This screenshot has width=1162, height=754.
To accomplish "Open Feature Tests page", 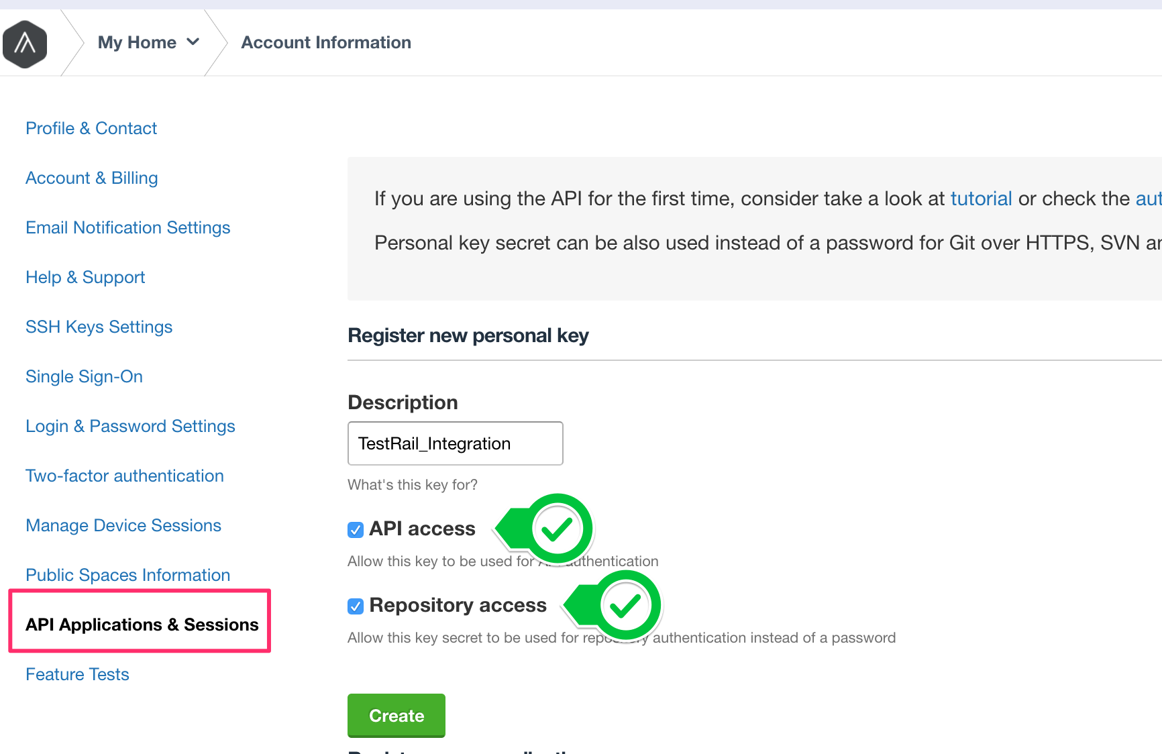I will click(77, 674).
